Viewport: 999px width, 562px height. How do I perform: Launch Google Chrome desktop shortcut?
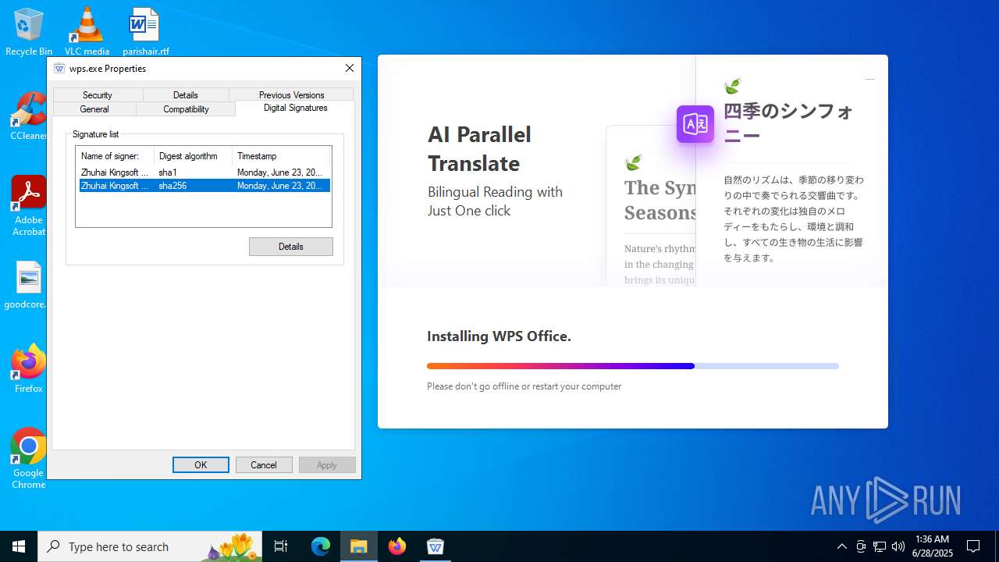(29, 459)
